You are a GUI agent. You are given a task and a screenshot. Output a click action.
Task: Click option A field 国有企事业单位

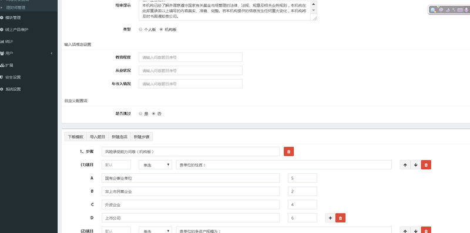click(x=190, y=178)
